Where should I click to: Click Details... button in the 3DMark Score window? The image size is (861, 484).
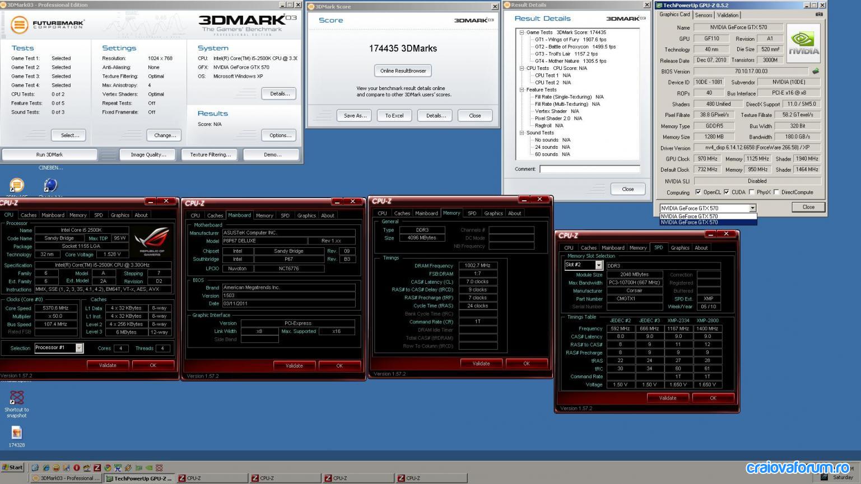point(436,115)
